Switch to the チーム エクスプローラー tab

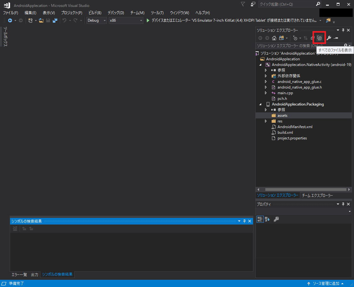pyautogui.click(x=317, y=195)
